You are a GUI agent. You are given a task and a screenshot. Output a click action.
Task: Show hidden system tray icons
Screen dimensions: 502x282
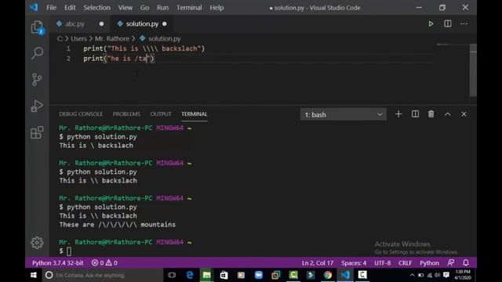[412, 275]
